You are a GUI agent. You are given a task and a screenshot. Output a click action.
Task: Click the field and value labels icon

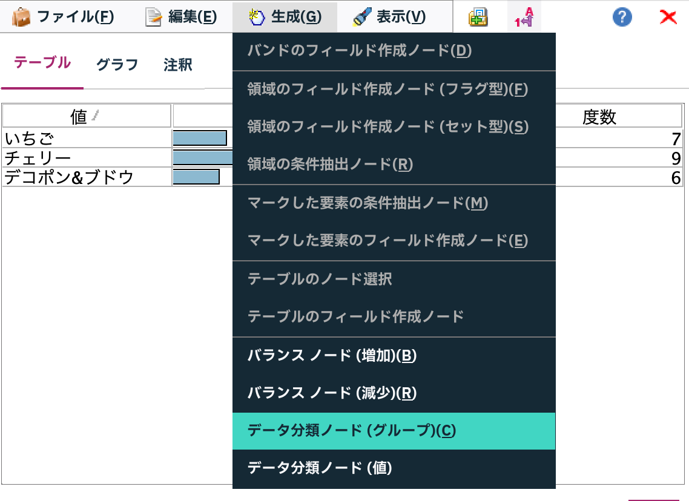522,16
